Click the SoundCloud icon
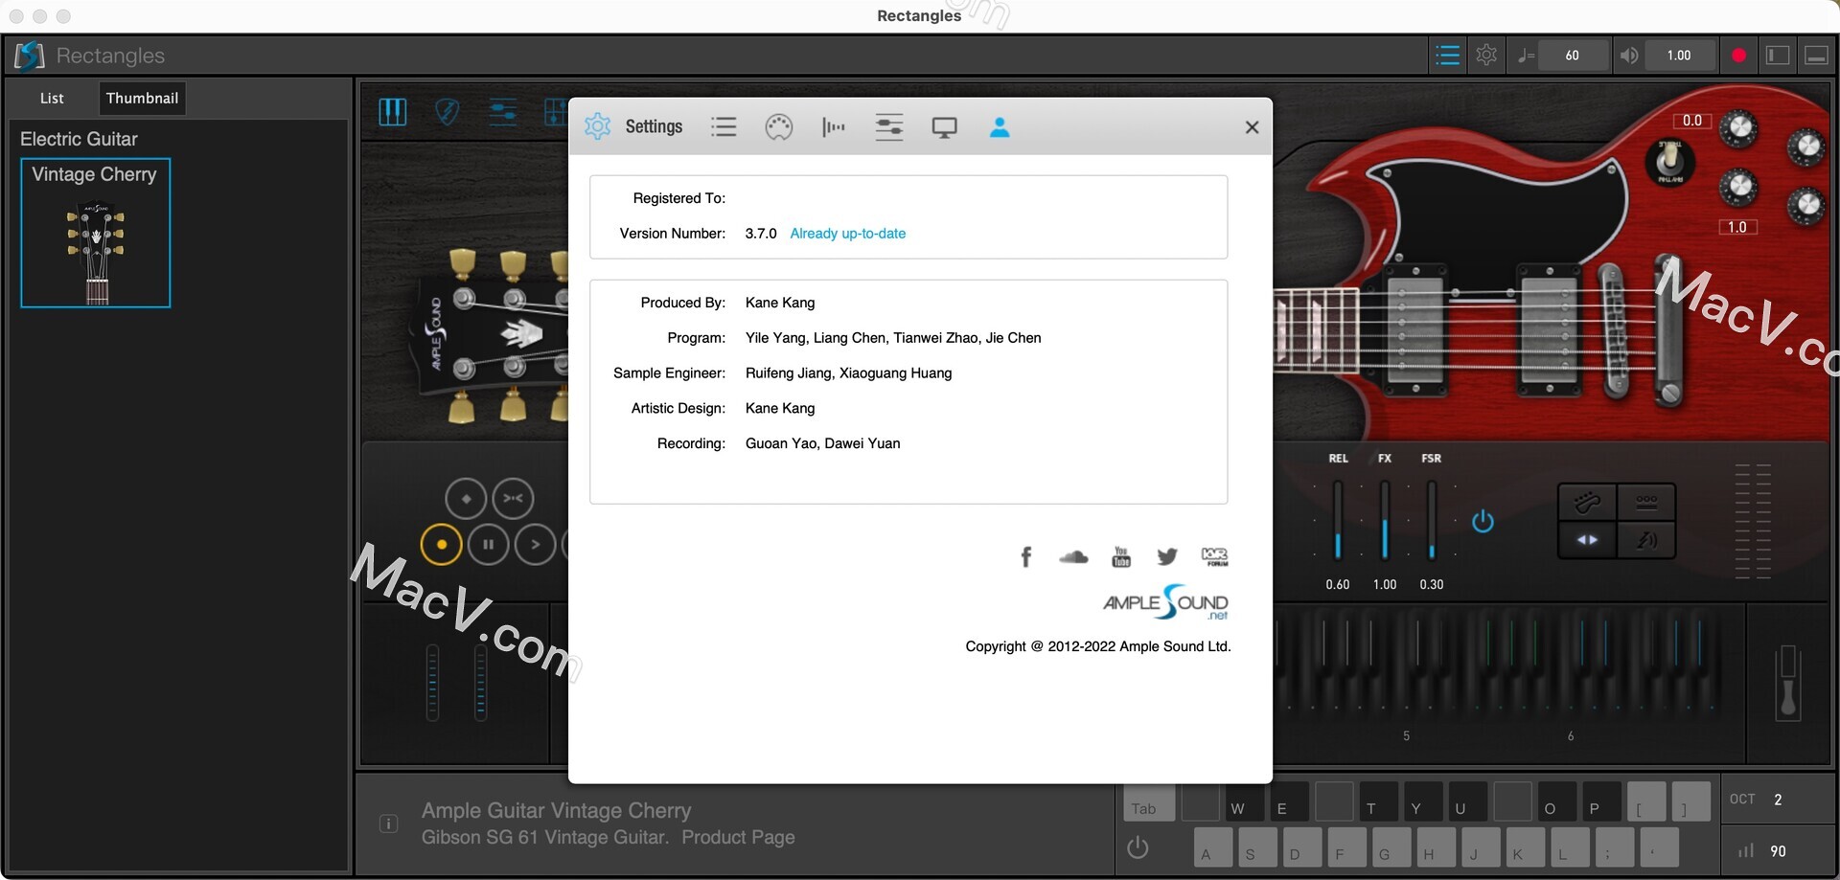This screenshot has width=1840, height=880. click(x=1073, y=556)
